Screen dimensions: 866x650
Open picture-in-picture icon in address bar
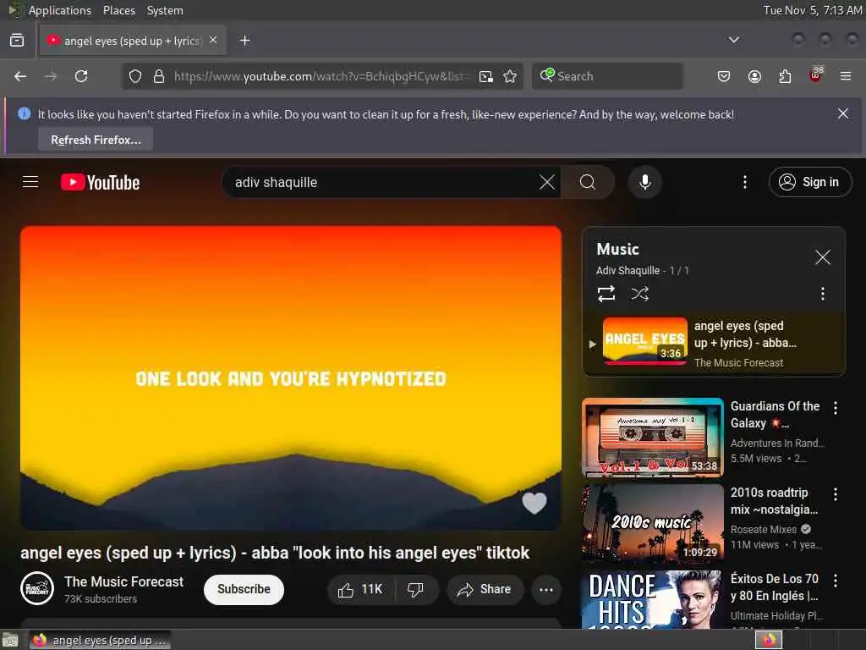click(x=486, y=76)
